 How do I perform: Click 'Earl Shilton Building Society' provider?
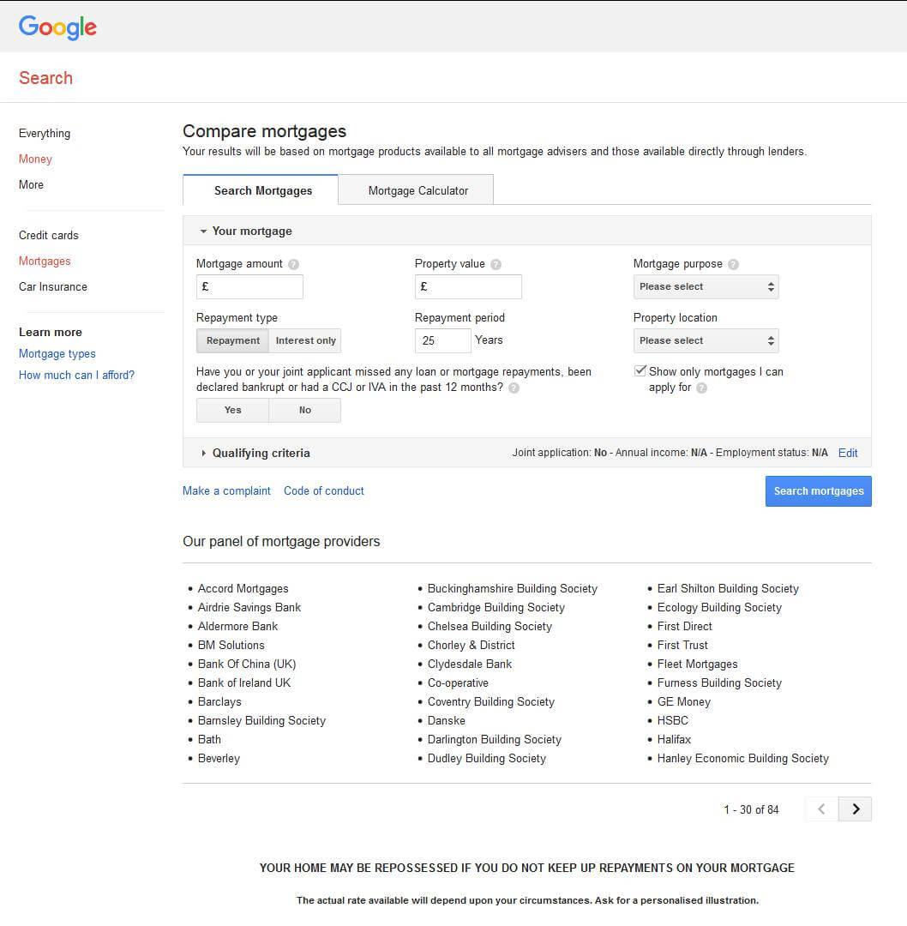click(x=728, y=589)
